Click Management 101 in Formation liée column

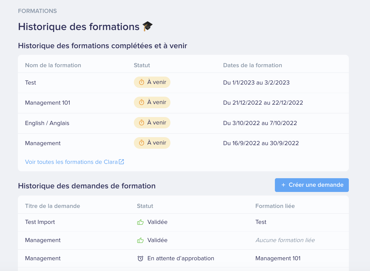pos(278,258)
